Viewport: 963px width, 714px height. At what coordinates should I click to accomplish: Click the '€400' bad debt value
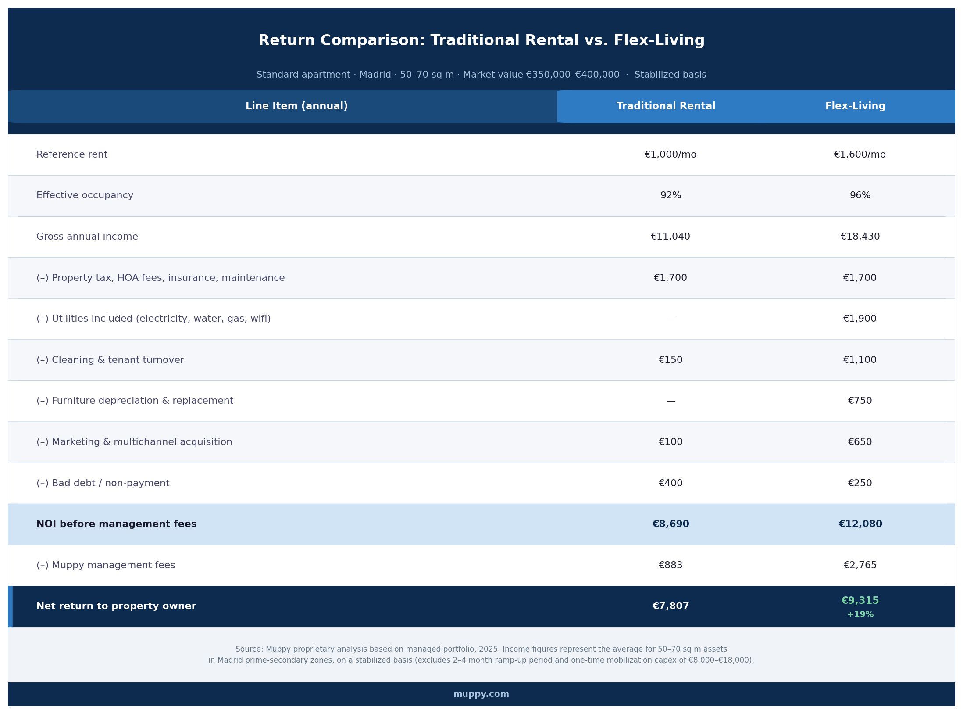tap(671, 484)
